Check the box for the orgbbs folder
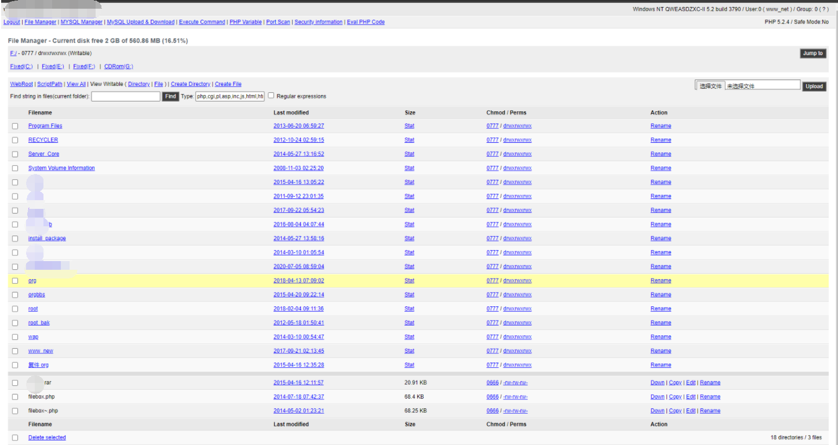838x445 pixels. tap(15, 295)
